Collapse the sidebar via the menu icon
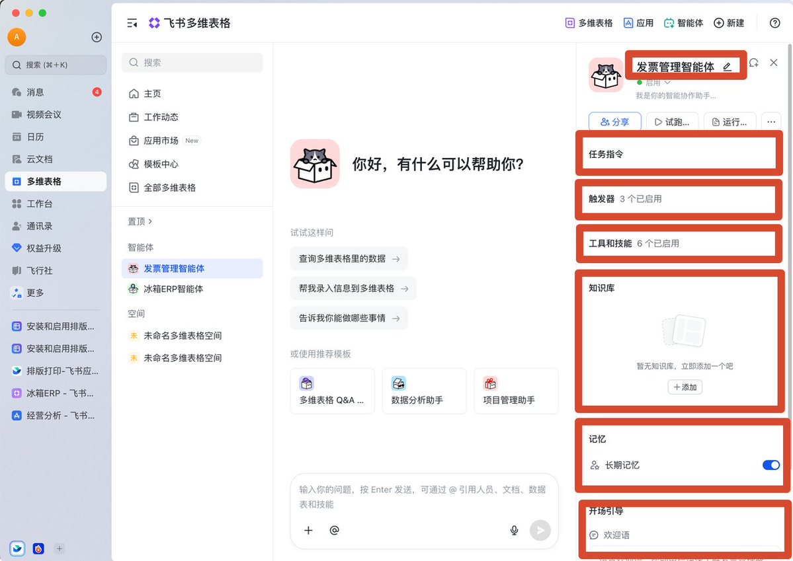The width and height of the screenshot is (793, 561). (132, 23)
